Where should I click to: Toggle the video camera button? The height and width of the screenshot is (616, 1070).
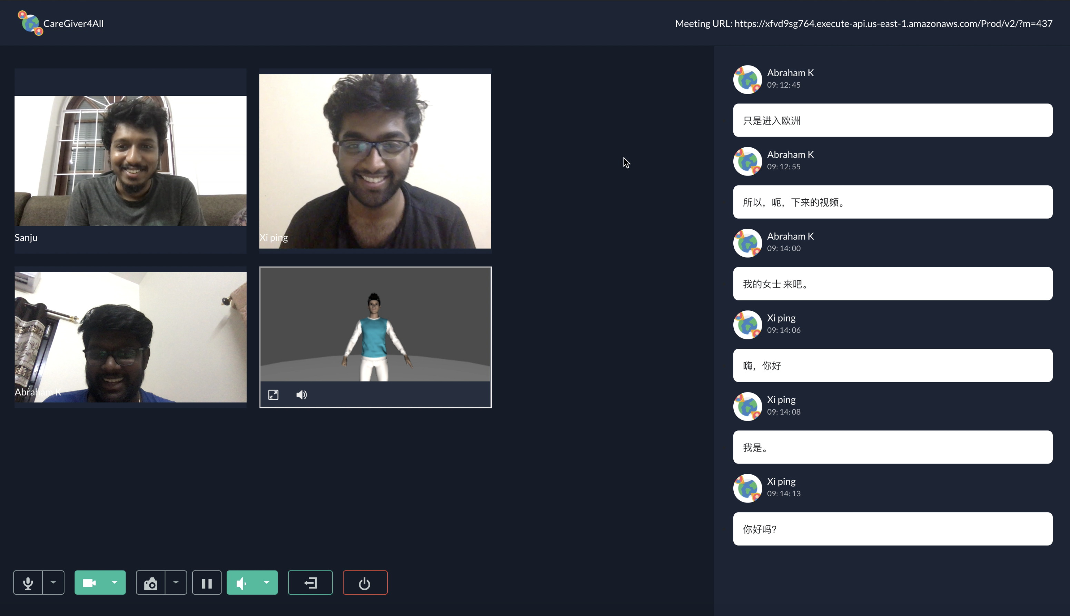point(89,583)
